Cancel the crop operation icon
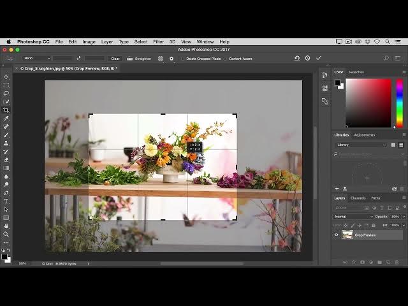The width and height of the screenshot is (408, 306). [307, 58]
